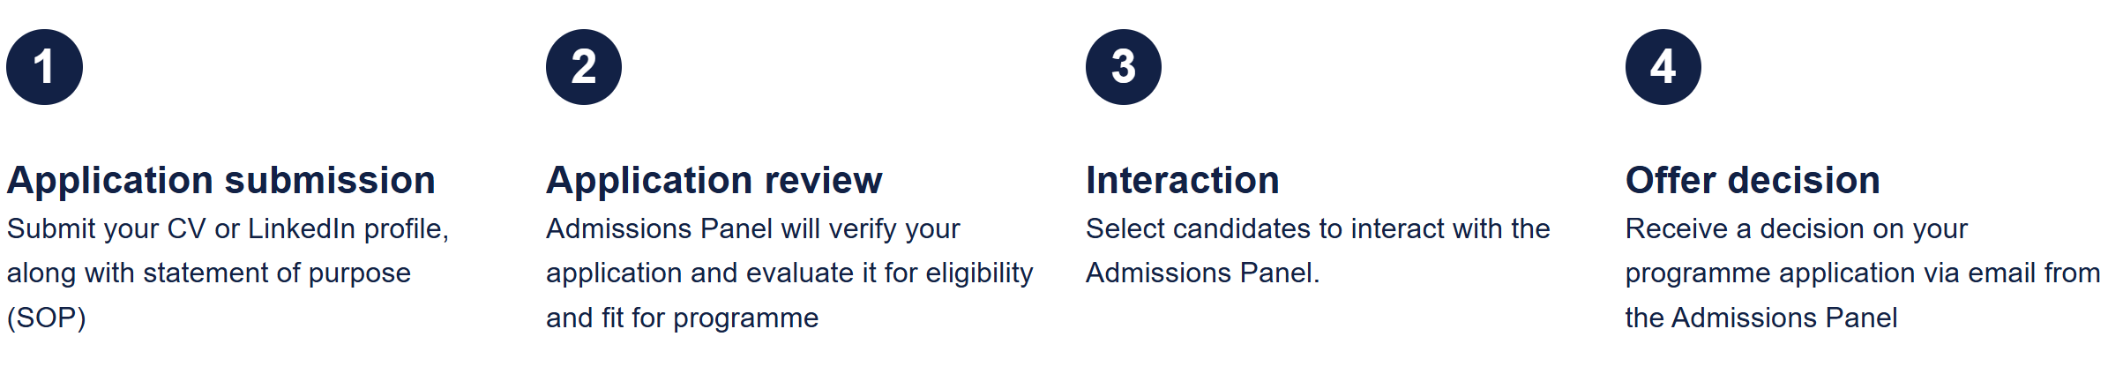Click the word LinkedIn in step one
This screenshot has width=2108, height=374.
pos(302,229)
